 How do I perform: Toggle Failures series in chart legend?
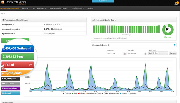tap(81, 93)
